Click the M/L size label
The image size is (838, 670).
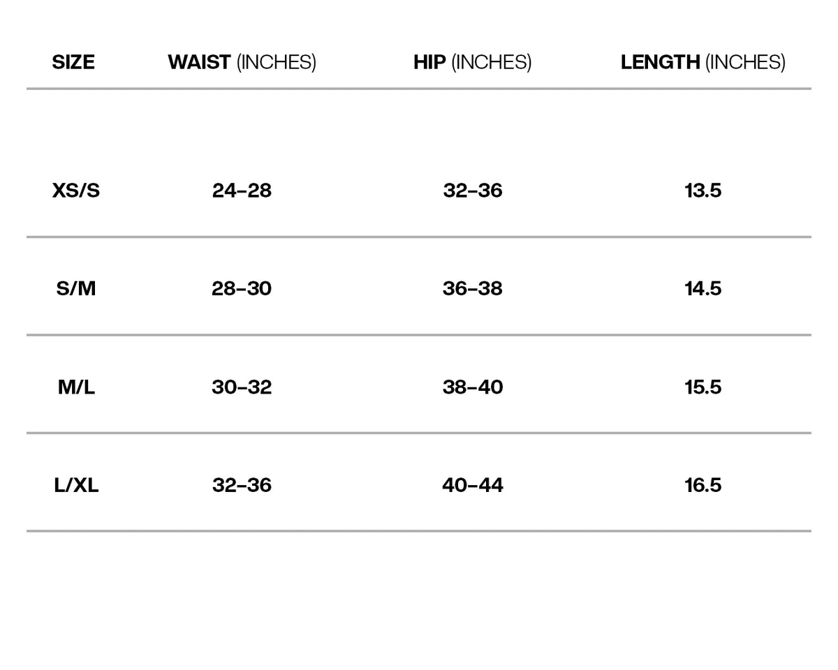tap(76, 387)
